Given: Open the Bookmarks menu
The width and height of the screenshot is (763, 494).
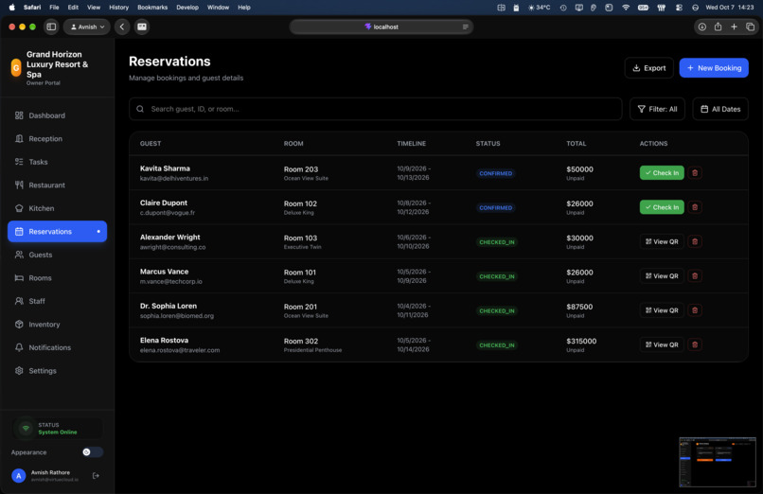Looking at the screenshot, I should pos(152,8).
